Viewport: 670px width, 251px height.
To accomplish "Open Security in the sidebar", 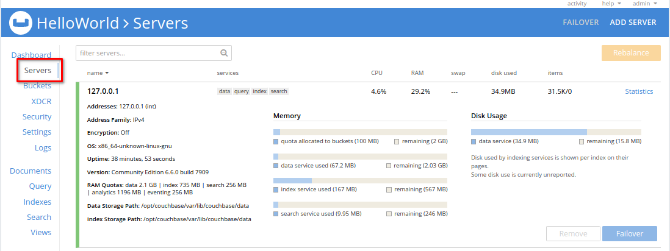I will [x=37, y=116].
